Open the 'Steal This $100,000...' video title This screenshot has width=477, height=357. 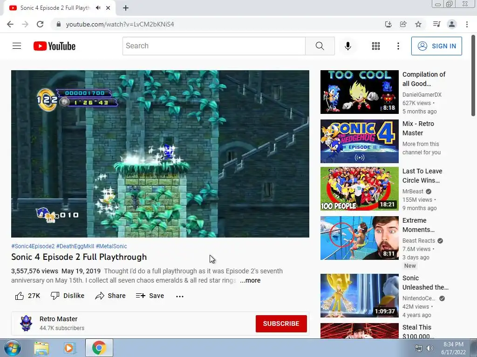point(418,332)
